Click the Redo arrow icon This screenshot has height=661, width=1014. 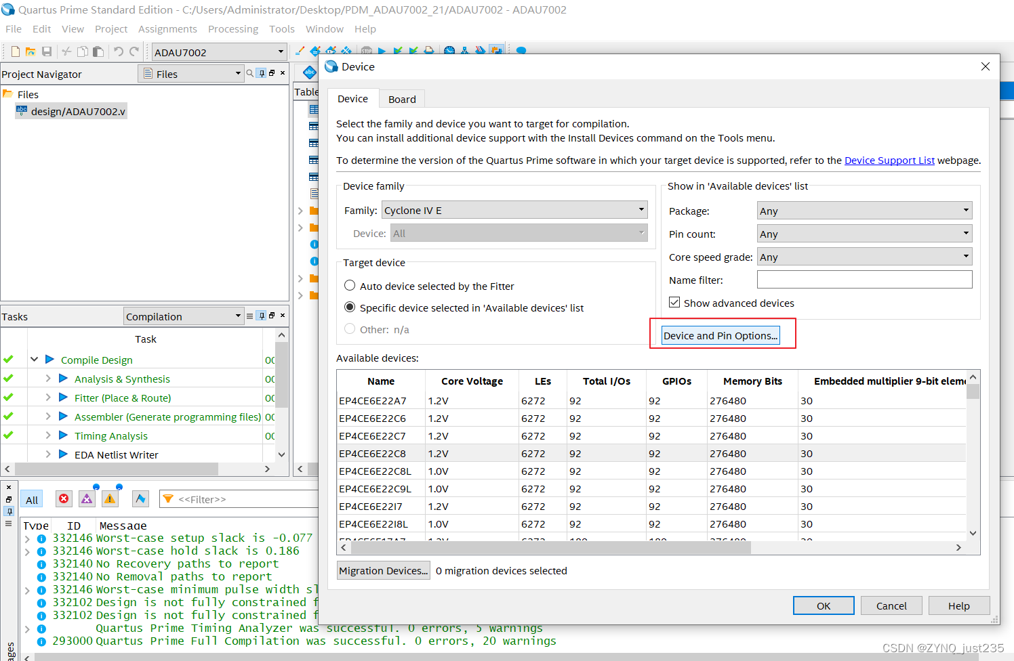pos(134,51)
